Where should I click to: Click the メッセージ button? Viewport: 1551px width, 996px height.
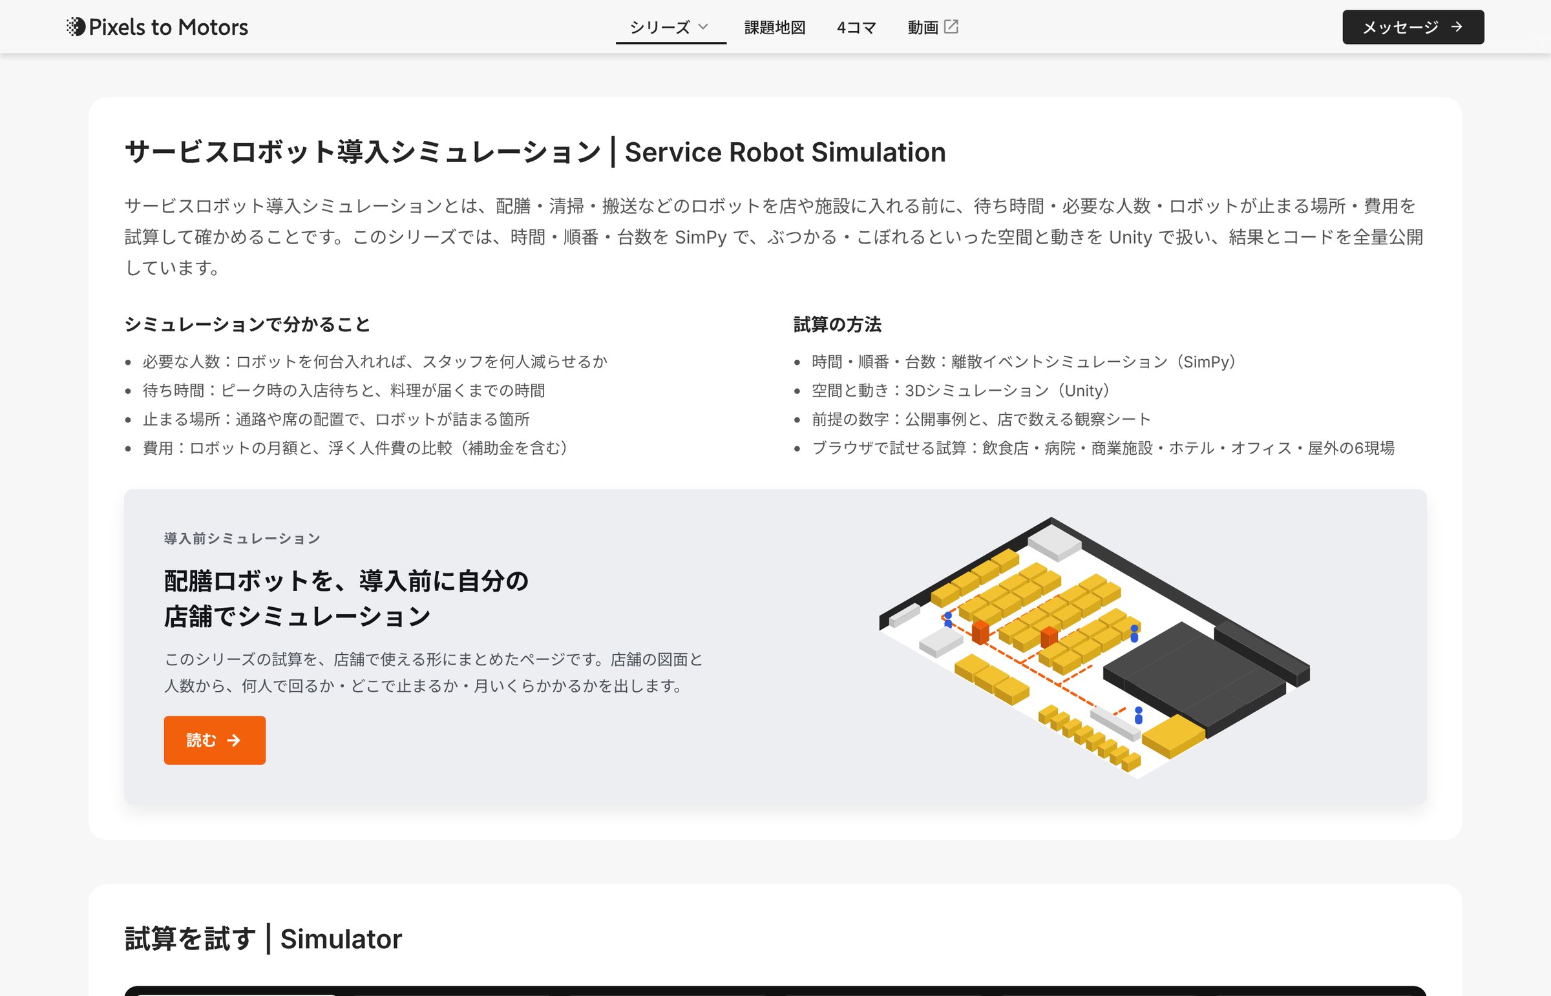pos(1413,27)
